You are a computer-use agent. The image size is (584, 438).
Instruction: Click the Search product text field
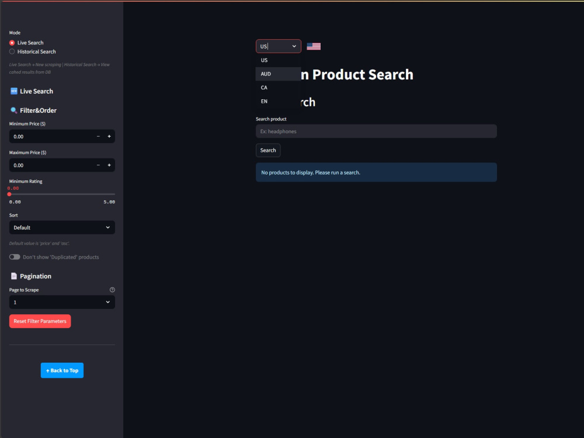click(x=376, y=131)
